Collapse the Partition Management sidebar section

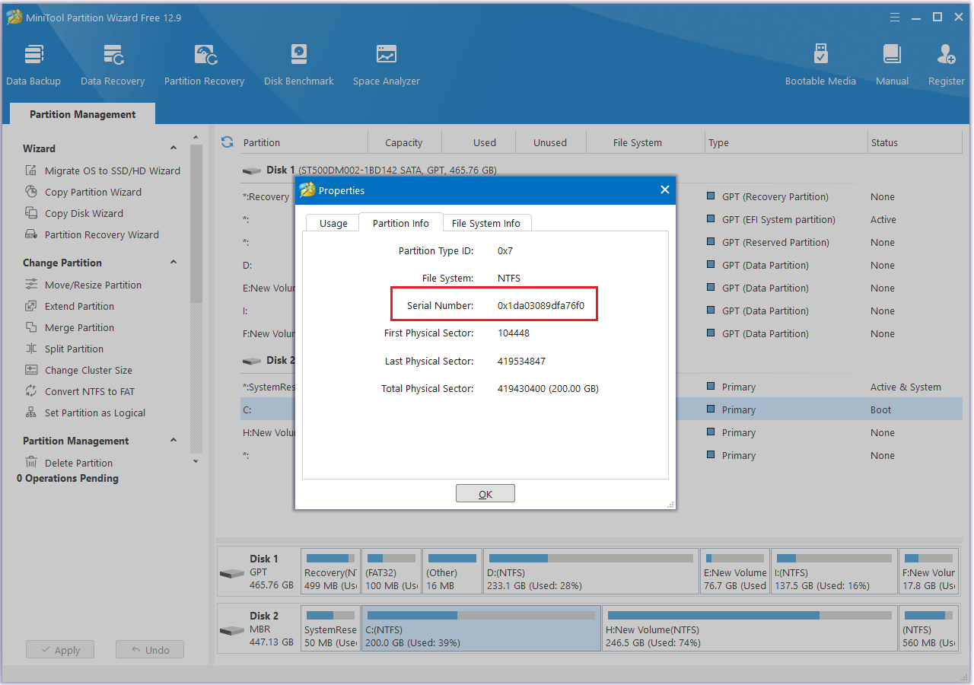click(173, 441)
